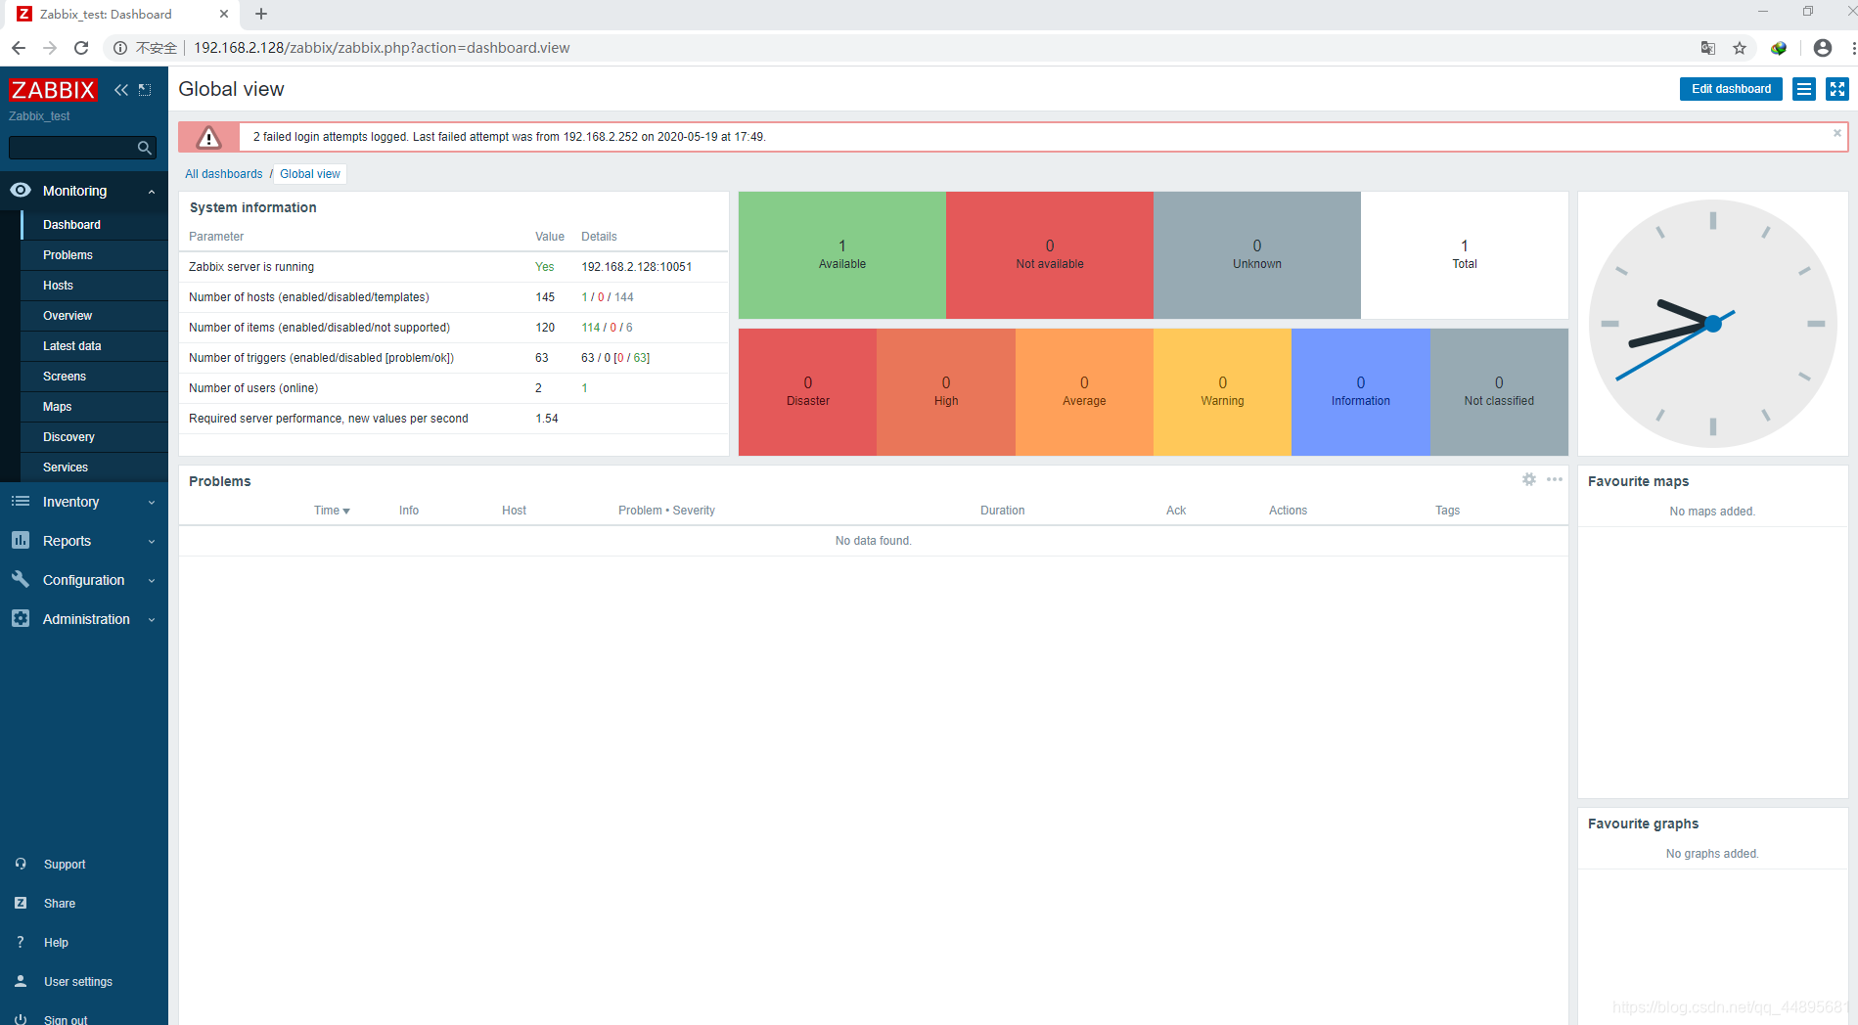The image size is (1858, 1025).
Task: Go to All dashboards link
Action: tap(224, 174)
